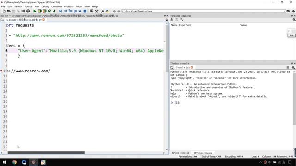Open PYTHONPATH manager python icon

pos(107,11)
